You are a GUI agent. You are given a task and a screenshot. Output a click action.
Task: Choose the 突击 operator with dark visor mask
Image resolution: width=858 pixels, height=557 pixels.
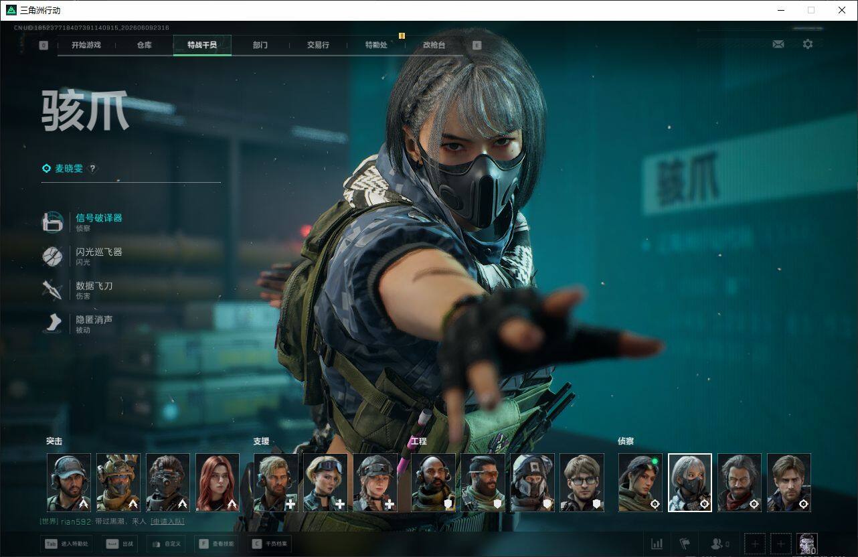tap(168, 483)
